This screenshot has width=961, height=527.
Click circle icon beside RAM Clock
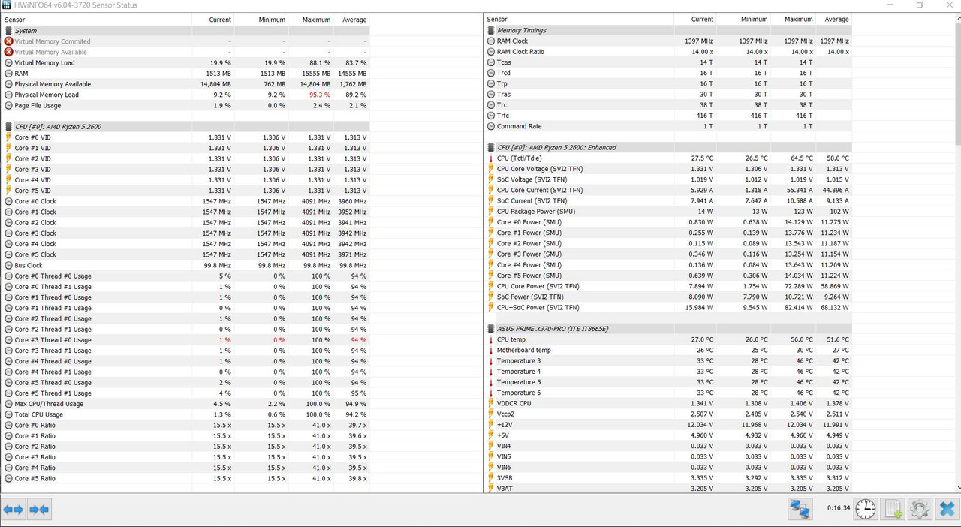pos(490,41)
